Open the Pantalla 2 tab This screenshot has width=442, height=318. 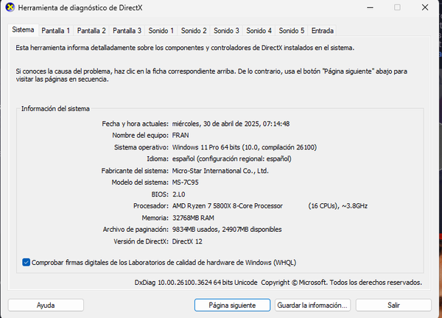91,31
